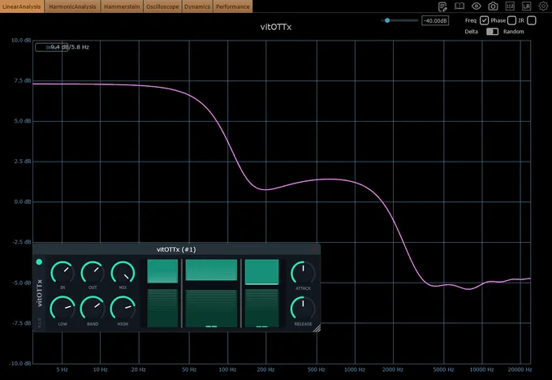552x380 pixels.
Task: Click the -40.00dB value field
Action: pyautogui.click(x=435, y=21)
